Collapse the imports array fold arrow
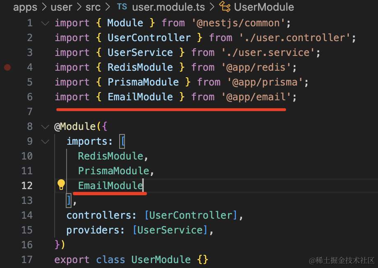Screen dimensions: 378x268 [45, 141]
